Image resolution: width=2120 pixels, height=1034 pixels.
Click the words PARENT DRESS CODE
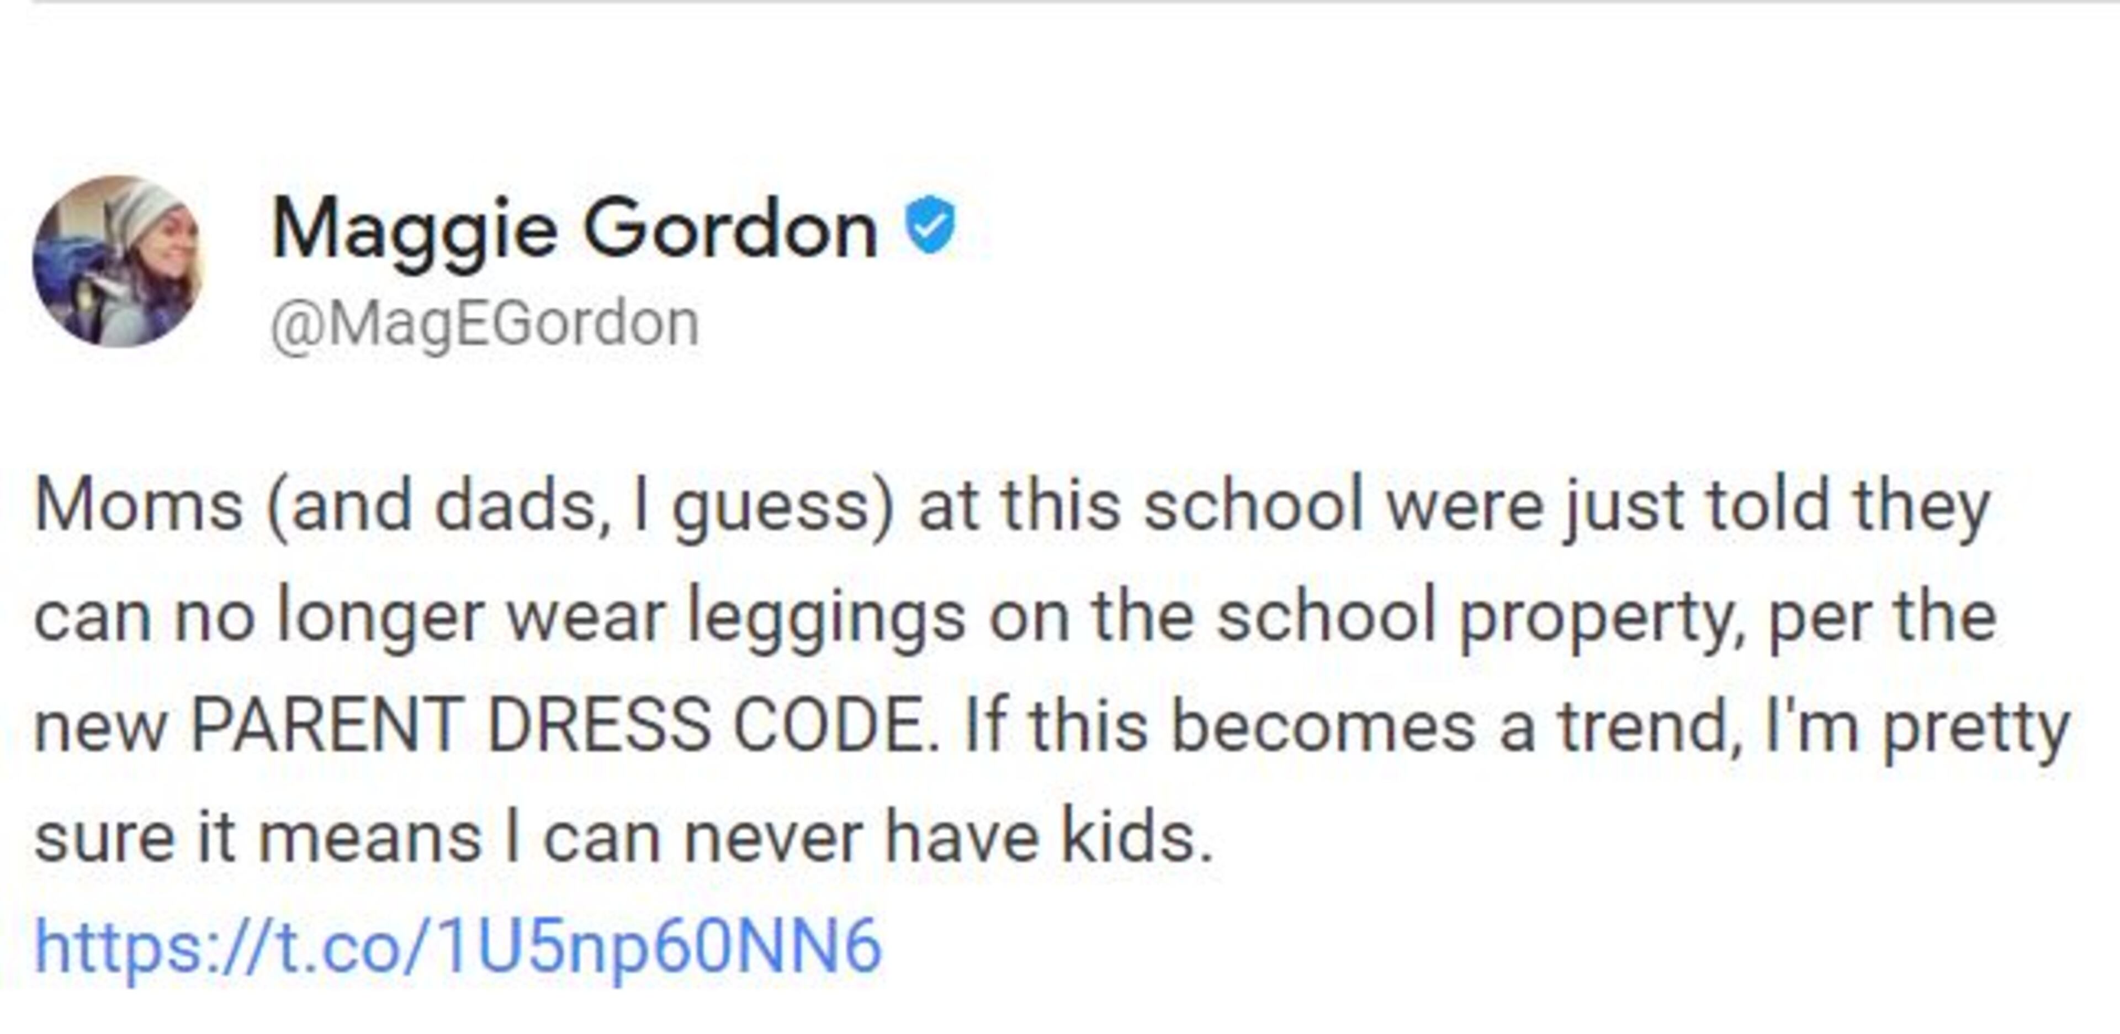[564, 726]
